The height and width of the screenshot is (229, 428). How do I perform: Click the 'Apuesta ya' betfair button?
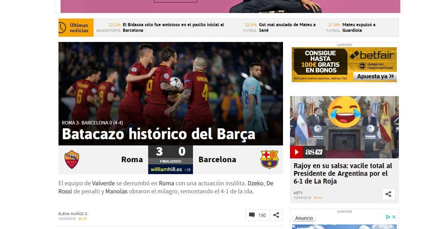[x=374, y=76]
